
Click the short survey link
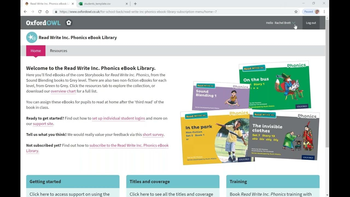point(153,135)
